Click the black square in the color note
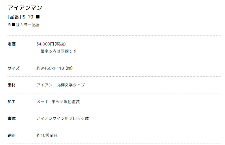The height and width of the screenshot is (145, 225). (x=14, y=25)
